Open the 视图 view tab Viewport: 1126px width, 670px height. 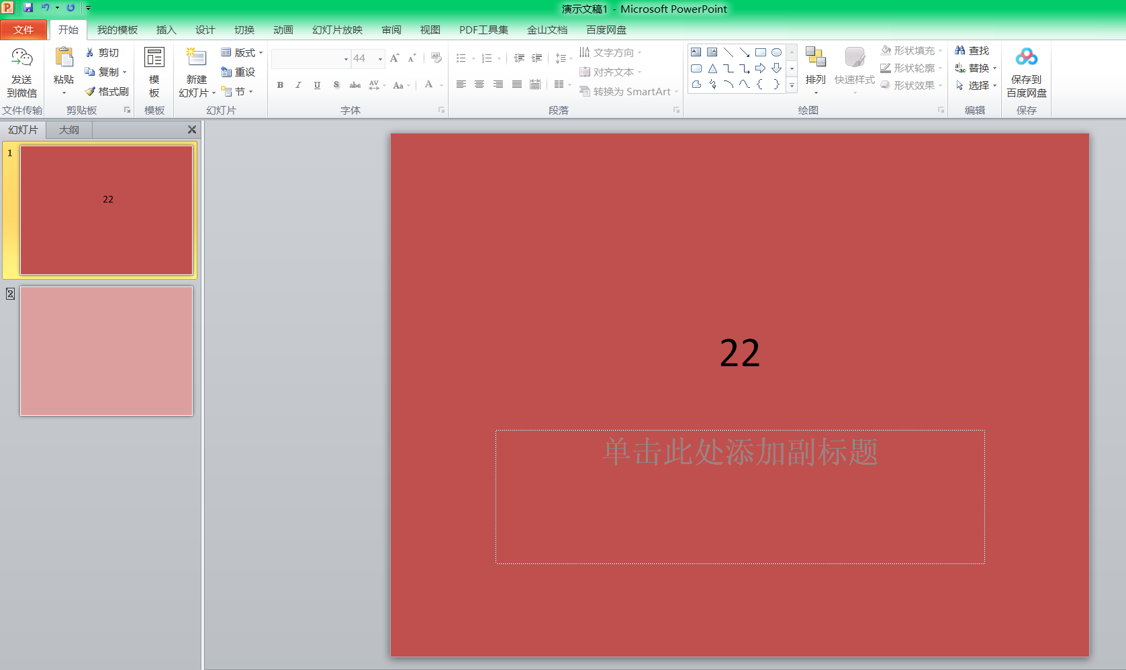(x=430, y=30)
